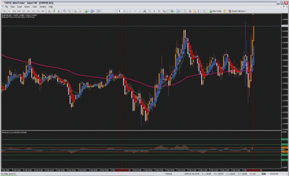Image resolution: width=289 pixels, height=176 pixels.
Task: Click the Default profile in status bar
Action: pyautogui.click(x=168, y=174)
